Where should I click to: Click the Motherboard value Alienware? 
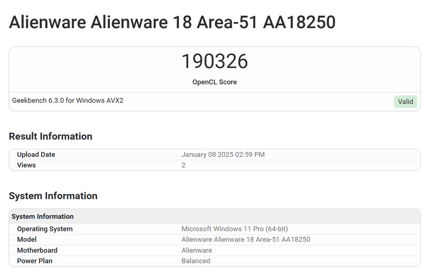(x=197, y=250)
